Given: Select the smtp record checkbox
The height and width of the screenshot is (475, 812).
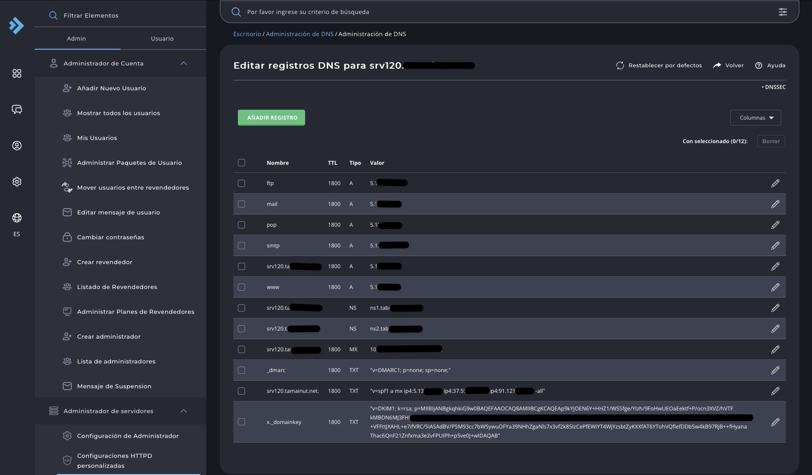Looking at the screenshot, I should [241, 246].
